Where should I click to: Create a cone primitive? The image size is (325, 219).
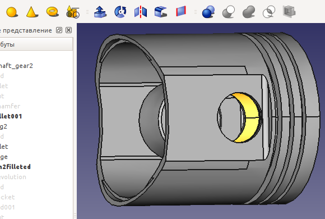pyautogui.click(x=32, y=12)
